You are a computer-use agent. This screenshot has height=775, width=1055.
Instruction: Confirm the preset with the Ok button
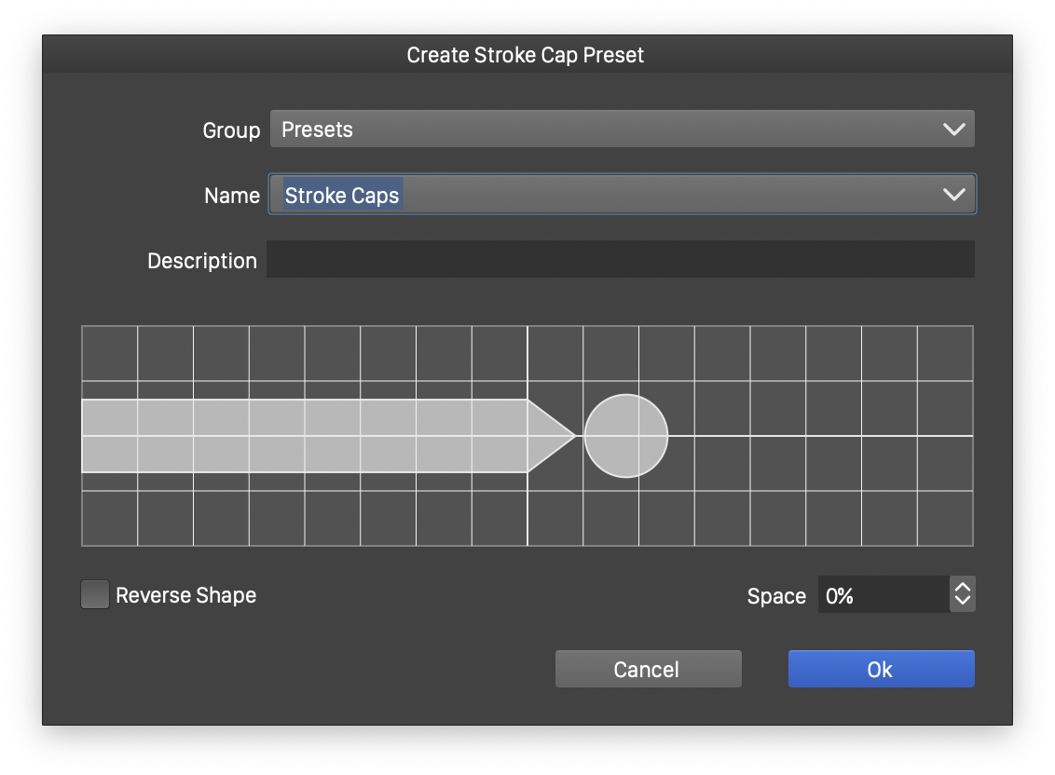[881, 669]
